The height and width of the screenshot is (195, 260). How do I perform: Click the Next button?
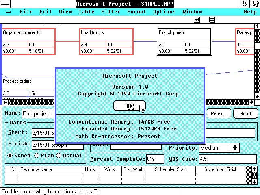[x=246, y=114]
